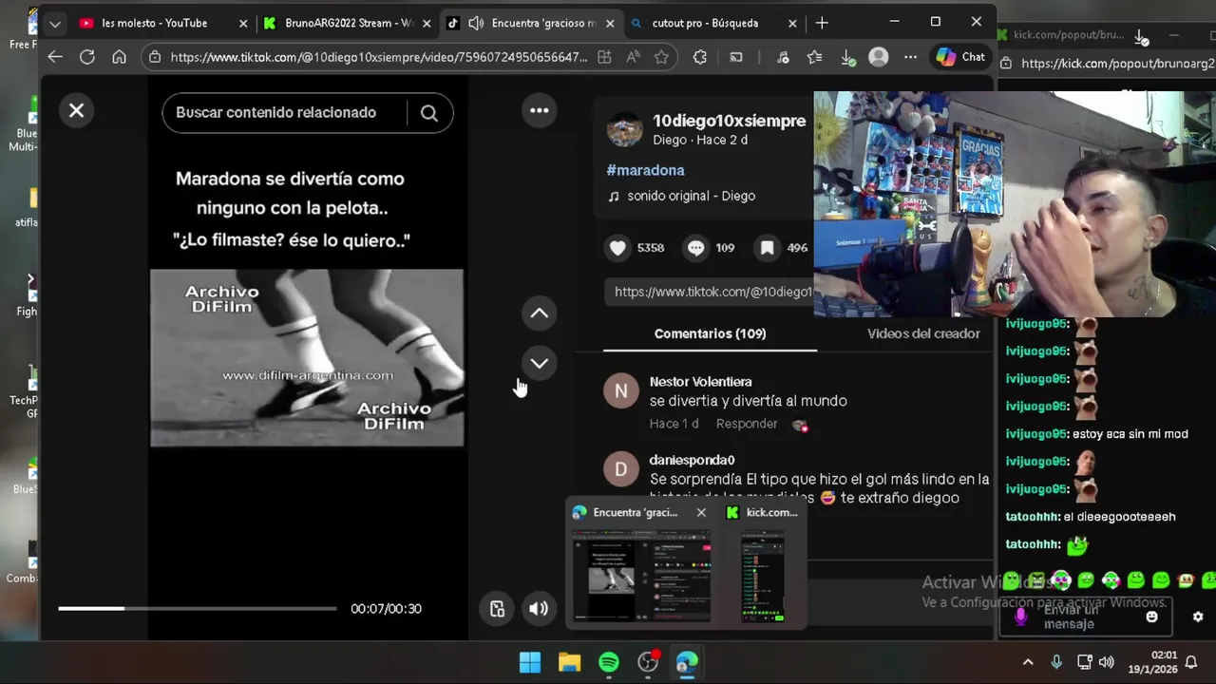Toggle read aloud in address bar
The width and height of the screenshot is (1216, 684).
pyautogui.click(x=633, y=57)
